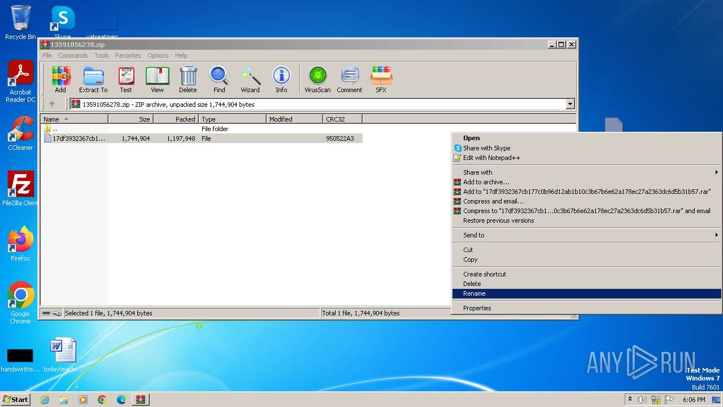
Task: Choose Edit with Notepad++
Action: pyautogui.click(x=587, y=158)
